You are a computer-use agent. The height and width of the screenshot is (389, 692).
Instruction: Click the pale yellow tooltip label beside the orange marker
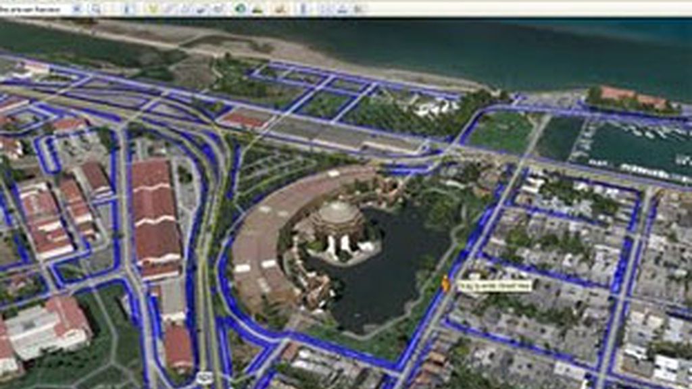[x=495, y=285]
